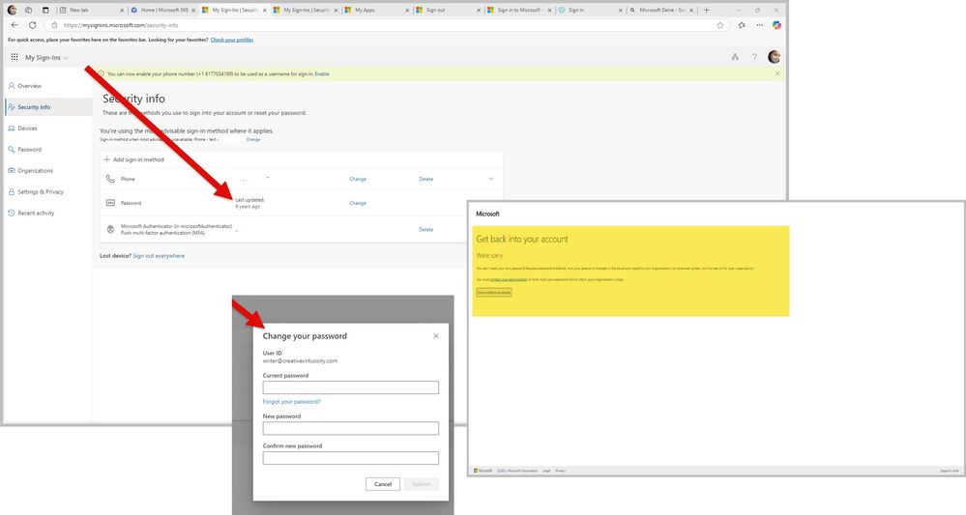The width and height of the screenshot is (966, 515).
Task: Close the Change your password dialog
Action: click(436, 336)
